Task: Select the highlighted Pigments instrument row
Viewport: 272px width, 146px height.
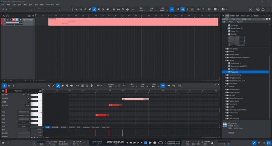Action: click(245, 72)
